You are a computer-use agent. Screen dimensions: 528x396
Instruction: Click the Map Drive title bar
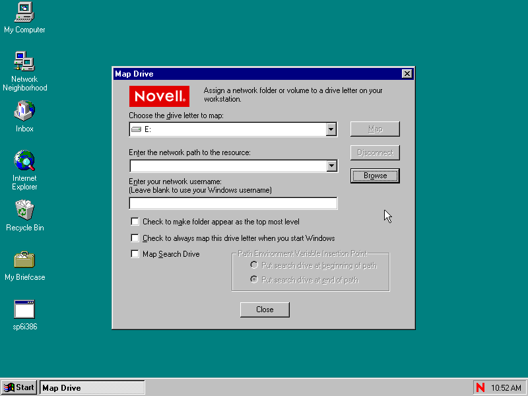[x=257, y=74]
